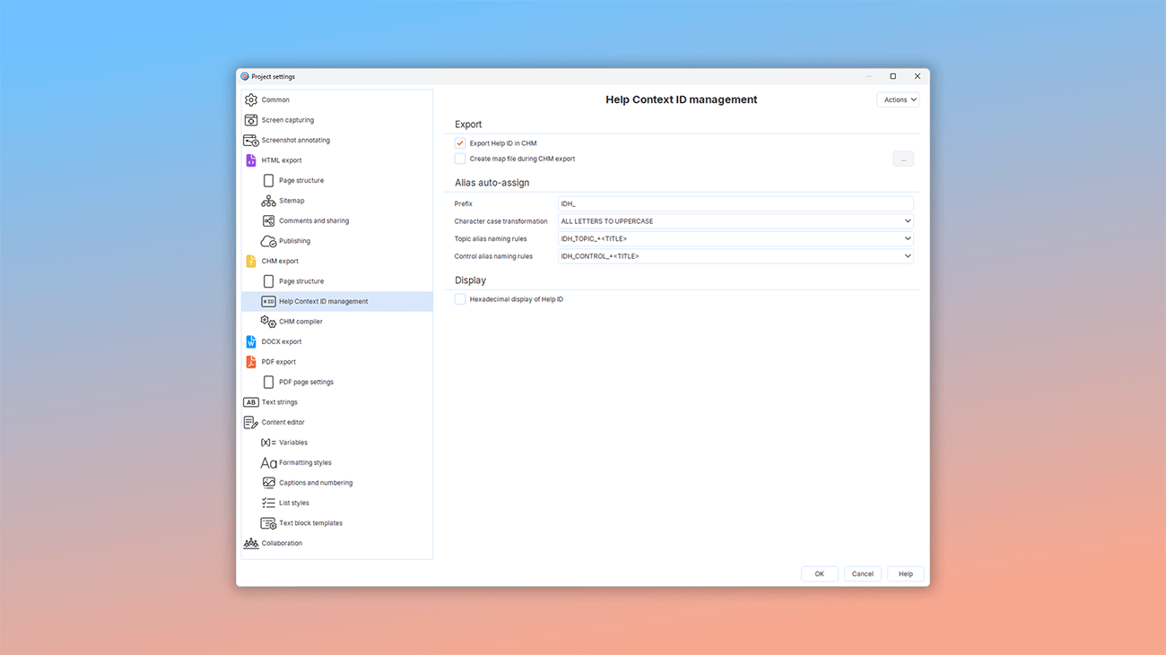The height and width of the screenshot is (655, 1166).
Task: Click the OK button
Action: (819, 573)
